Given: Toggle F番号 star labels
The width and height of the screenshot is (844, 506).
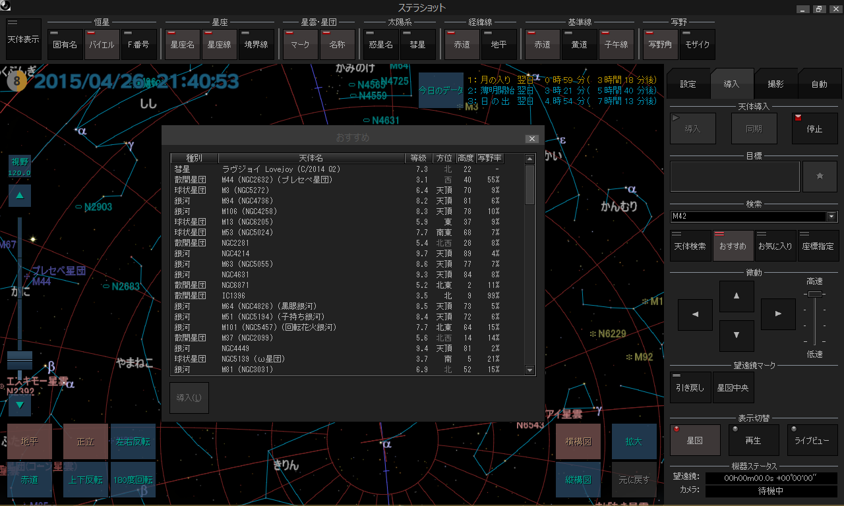Looking at the screenshot, I should (139, 44).
